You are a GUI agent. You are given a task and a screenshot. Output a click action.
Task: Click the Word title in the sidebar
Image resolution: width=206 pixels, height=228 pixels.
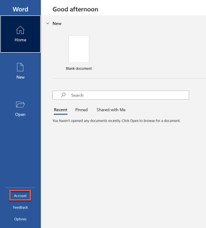click(20, 9)
